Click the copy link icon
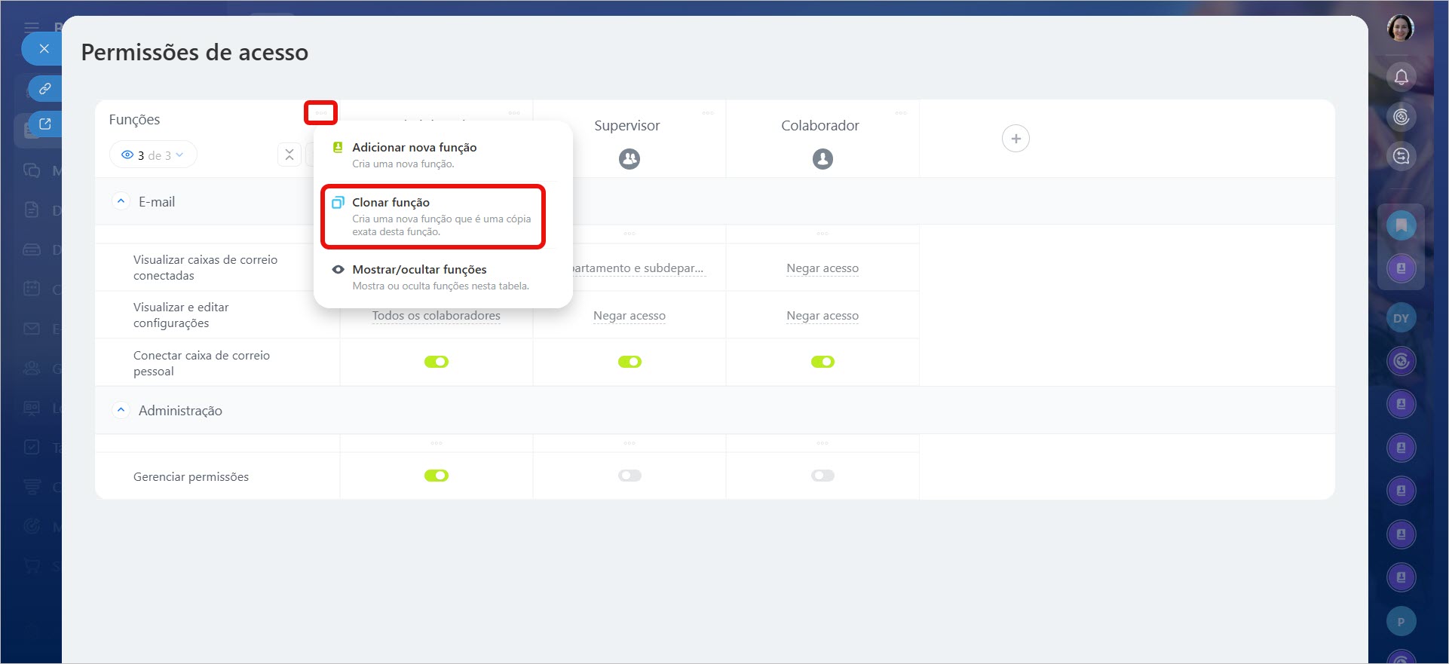 click(45, 89)
